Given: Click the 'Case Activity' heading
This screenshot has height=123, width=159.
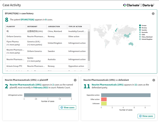Looking at the screenshot, I should click(12, 5).
